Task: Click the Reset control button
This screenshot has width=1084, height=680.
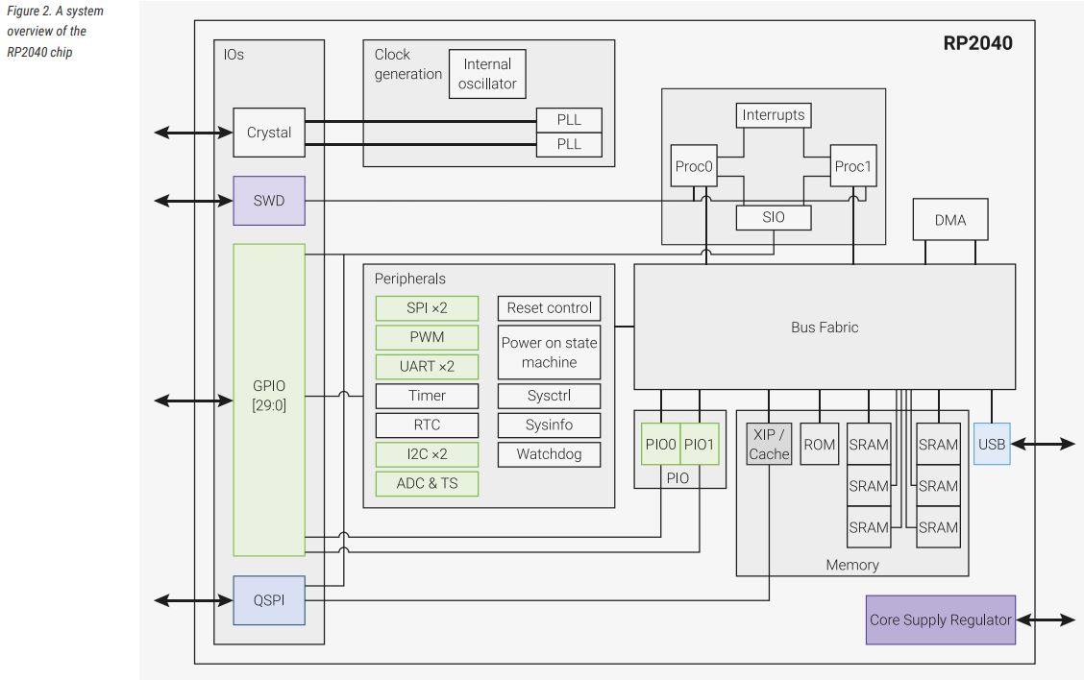Action: pos(549,307)
